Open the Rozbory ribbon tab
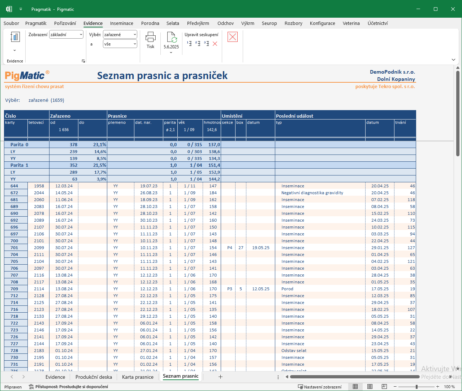Viewport: 462px width, 391px height. pos(294,23)
